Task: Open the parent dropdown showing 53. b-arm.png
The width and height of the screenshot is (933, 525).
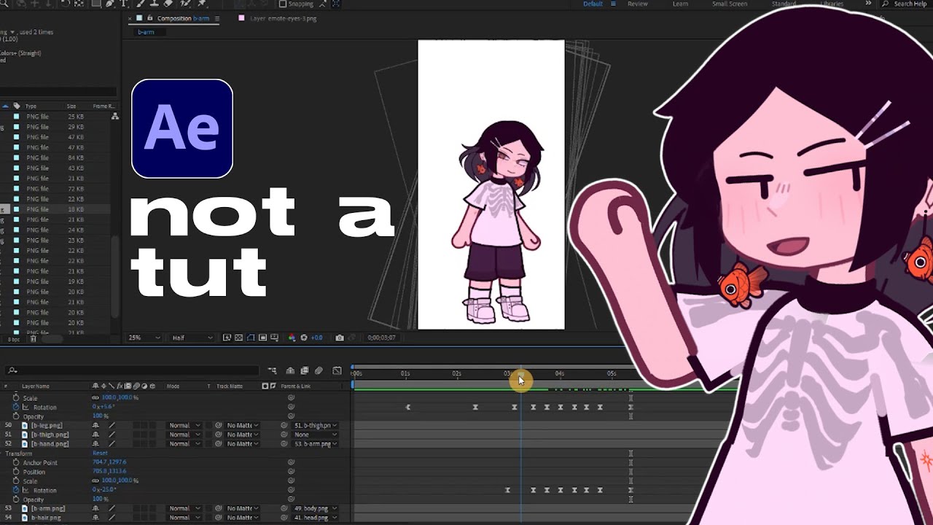Action: click(316, 443)
